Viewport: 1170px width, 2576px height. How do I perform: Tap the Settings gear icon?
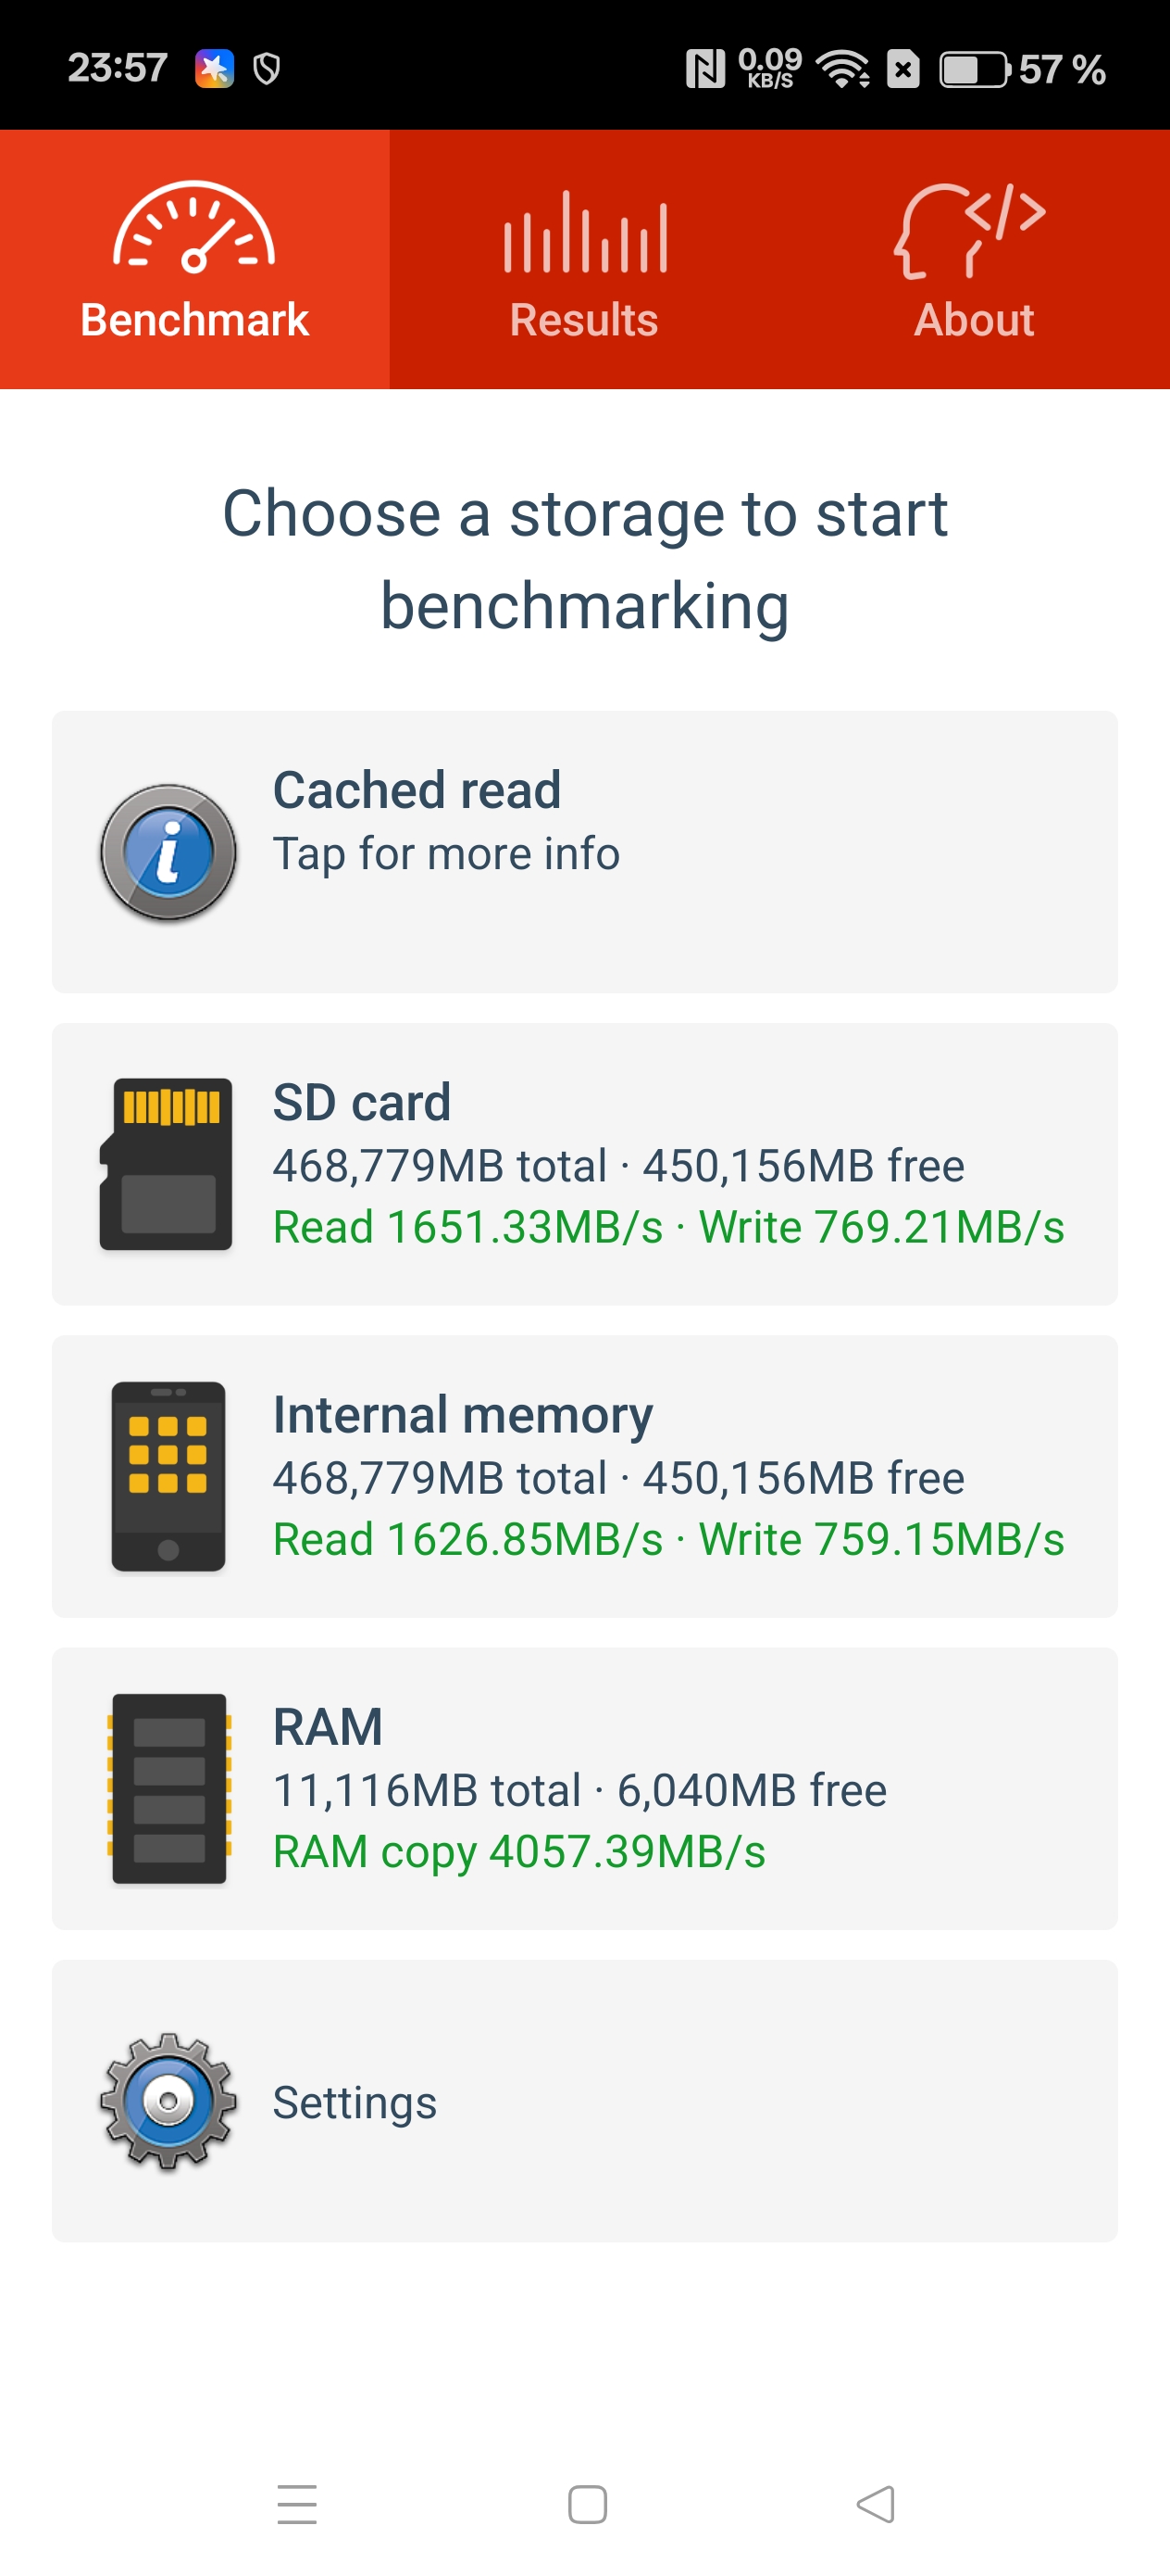168,2101
